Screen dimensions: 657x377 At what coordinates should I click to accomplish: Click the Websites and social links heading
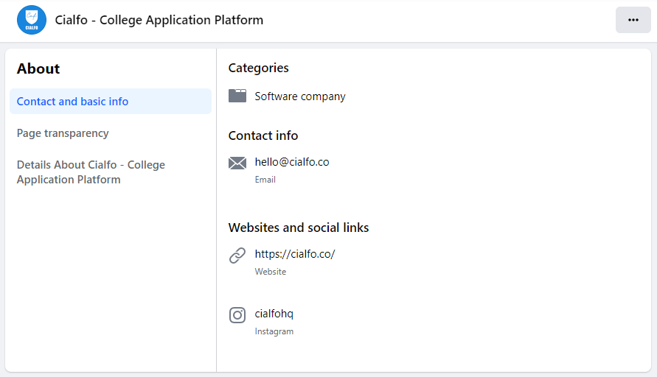point(299,228)
